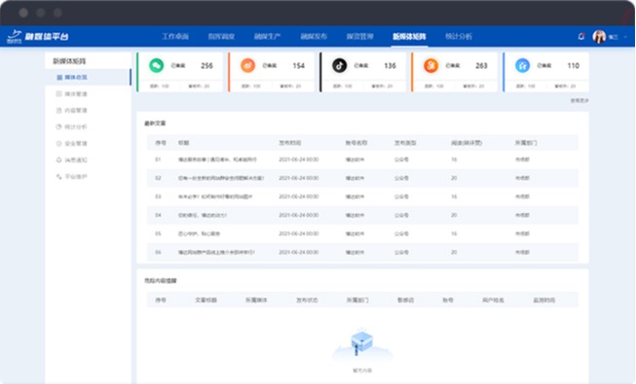Screen dimensions: 636x384
Task: Select the green WeChat platform icon
Action: click(x=156, y=65)
